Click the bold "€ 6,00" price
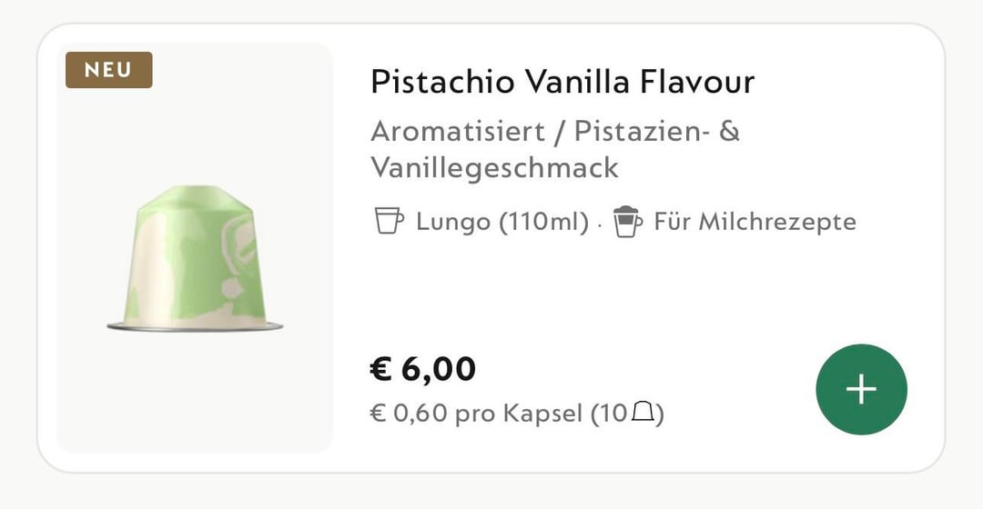Viewport: 983px width, 509px height. 422,369
